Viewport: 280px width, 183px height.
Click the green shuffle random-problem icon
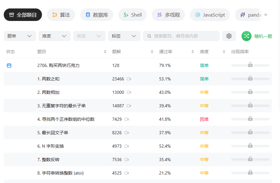[246, 36]
